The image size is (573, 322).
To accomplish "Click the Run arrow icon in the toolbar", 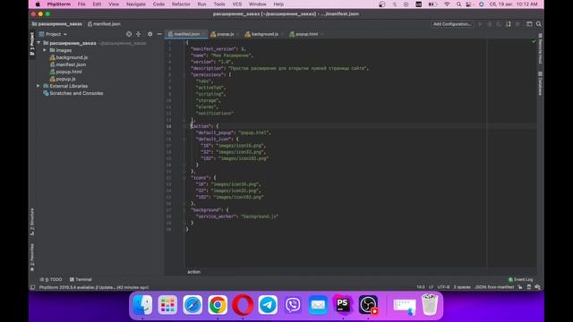I will [x=480, y=24].
